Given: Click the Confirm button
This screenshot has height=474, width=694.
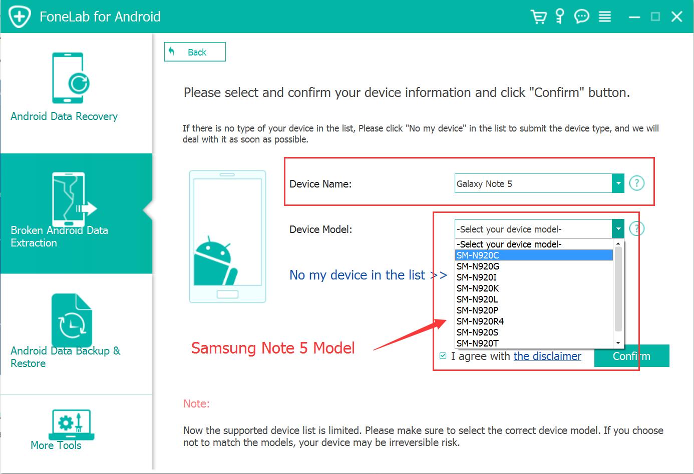Looking at the screenshot, I should click(631, 356).
